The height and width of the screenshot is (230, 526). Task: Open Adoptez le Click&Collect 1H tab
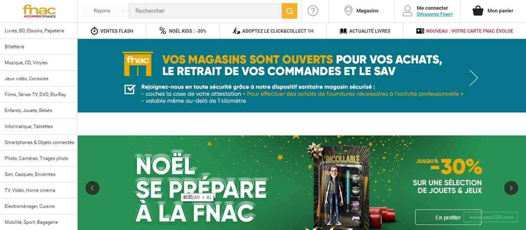click(273, 31)
